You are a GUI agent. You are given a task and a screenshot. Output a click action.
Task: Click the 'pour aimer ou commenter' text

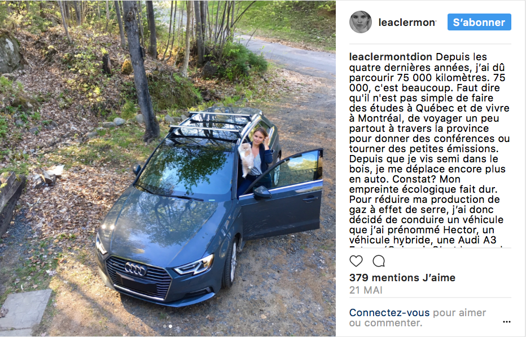click(418, 318)
